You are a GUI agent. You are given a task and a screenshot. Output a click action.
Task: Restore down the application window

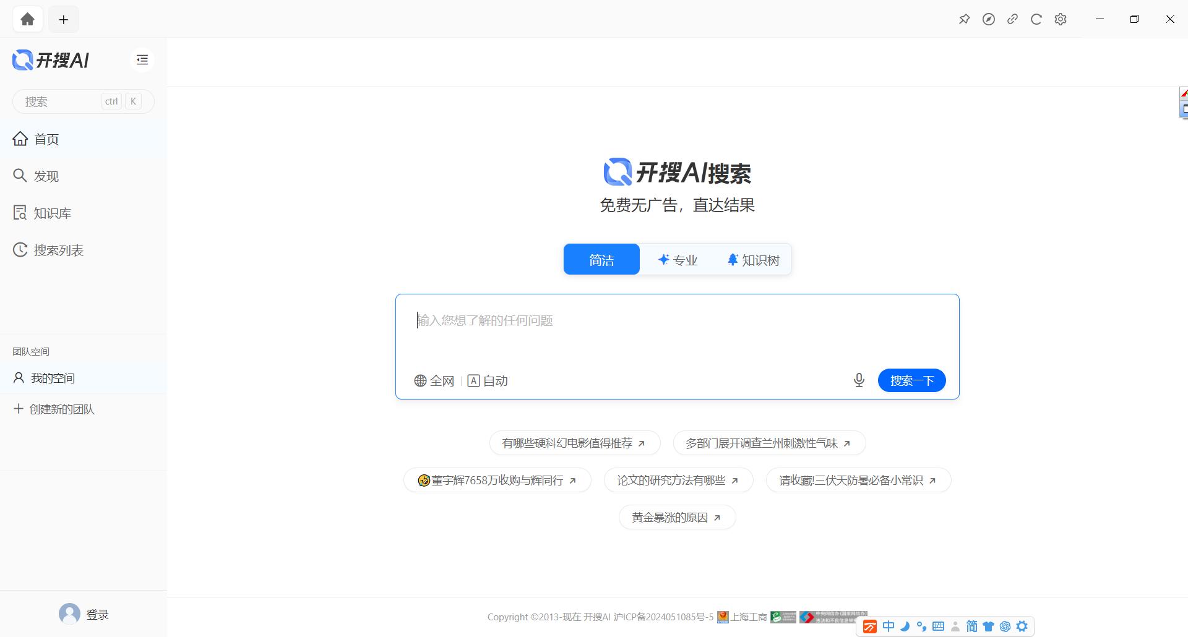coord(1134,19)
